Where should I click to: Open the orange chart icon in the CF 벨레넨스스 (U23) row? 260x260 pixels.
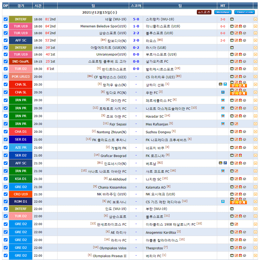pyautogui.click(x=236, y=76)
